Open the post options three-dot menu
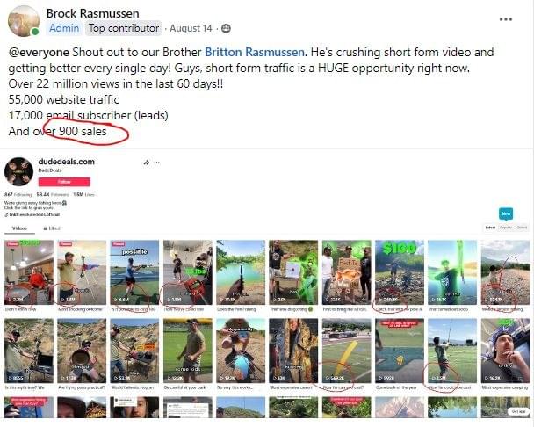Viewport: 534px width, 427px height. pyautogui.click(x=505, y=18)
